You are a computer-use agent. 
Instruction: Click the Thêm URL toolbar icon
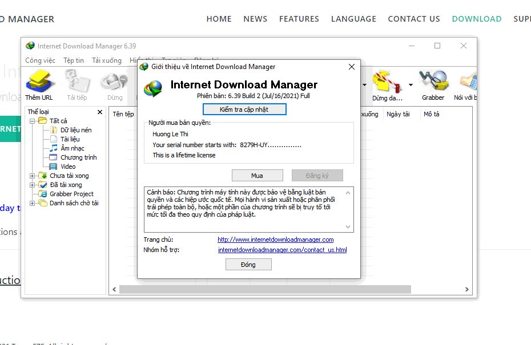click(40, 81)
